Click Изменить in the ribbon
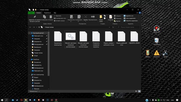This screenshot has height=102, width=181. (x=118, y=18)
